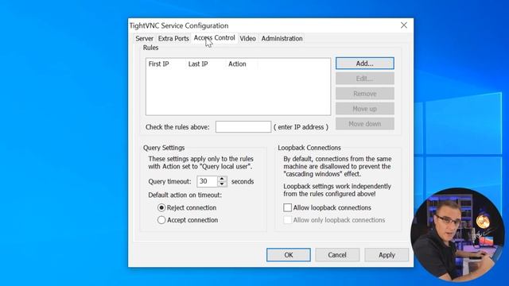
Task: Click the Last IP column header
Action: [x=206, y=64]
